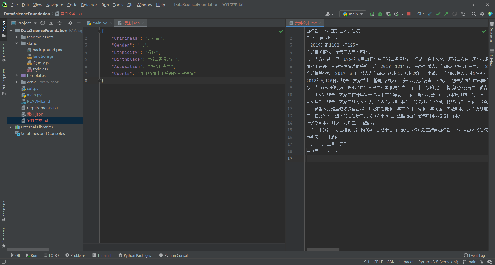
Task: Change GBK file encoding in status bar
Action: [390, 262]
